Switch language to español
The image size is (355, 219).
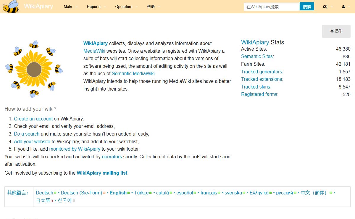point(185,193)
